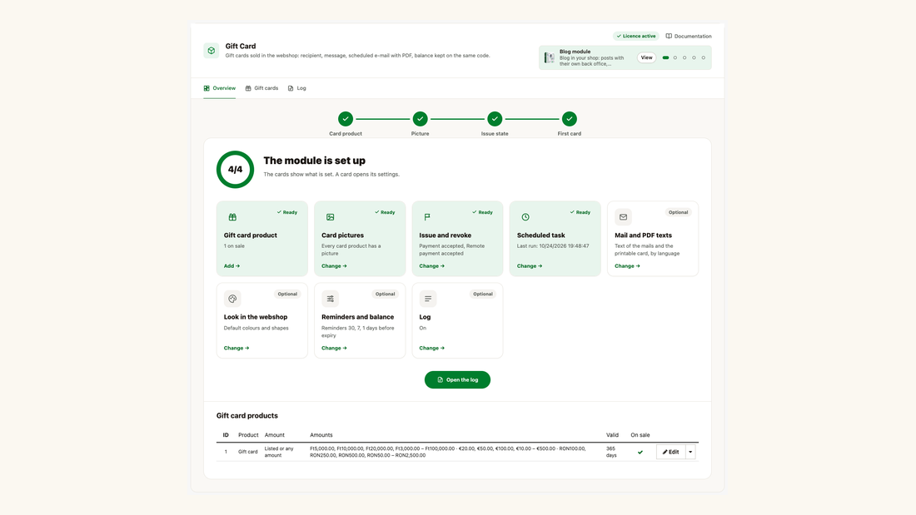The image size is (916, 515).
Task: Expand dropdown arrow next to Edit button
Action: (690, 452)
